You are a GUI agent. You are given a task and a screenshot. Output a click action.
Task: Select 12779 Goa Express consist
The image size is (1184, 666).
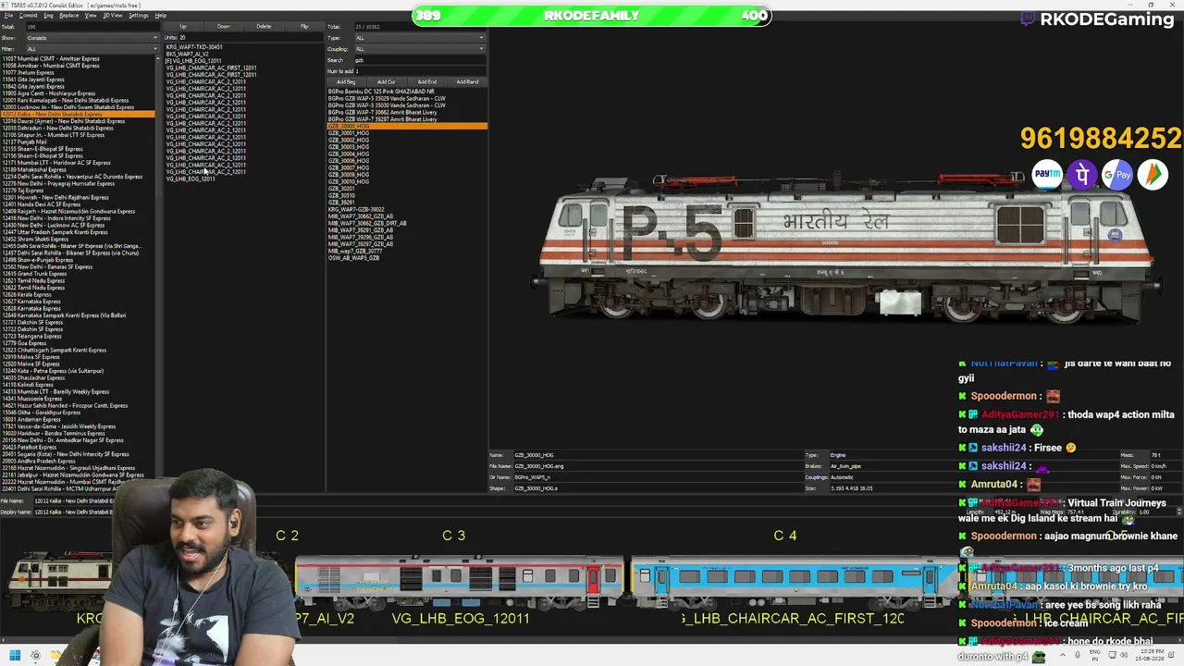[79, 343]
